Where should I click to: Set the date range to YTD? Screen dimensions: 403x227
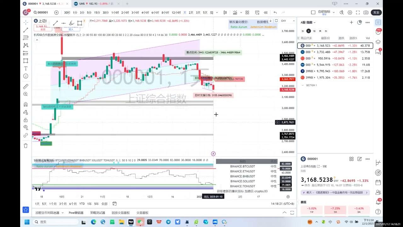click(82, 204)
